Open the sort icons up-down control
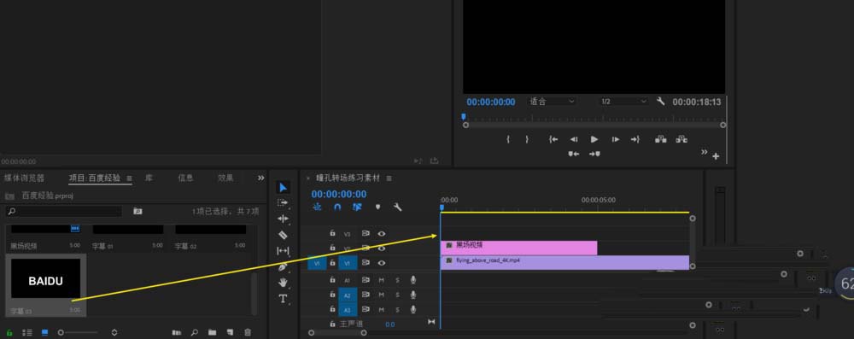This screenshot has height=339, width=854. (114, 332)
